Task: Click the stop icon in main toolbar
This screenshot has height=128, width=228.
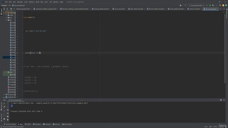Action: pyautogui.click(x=216, y=5)
